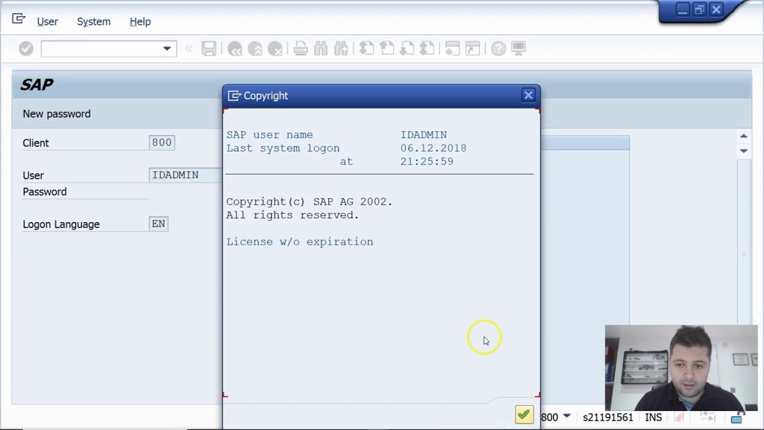The image size is (764, 430).
Task: Click the Generate Shortcut icon
Action: point(473,48)
